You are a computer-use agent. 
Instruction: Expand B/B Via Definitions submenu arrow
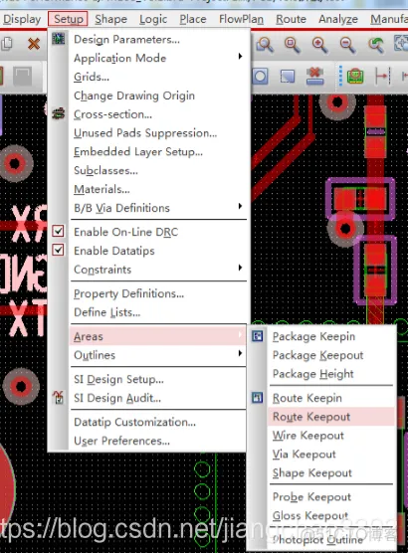tap(240, 206)
